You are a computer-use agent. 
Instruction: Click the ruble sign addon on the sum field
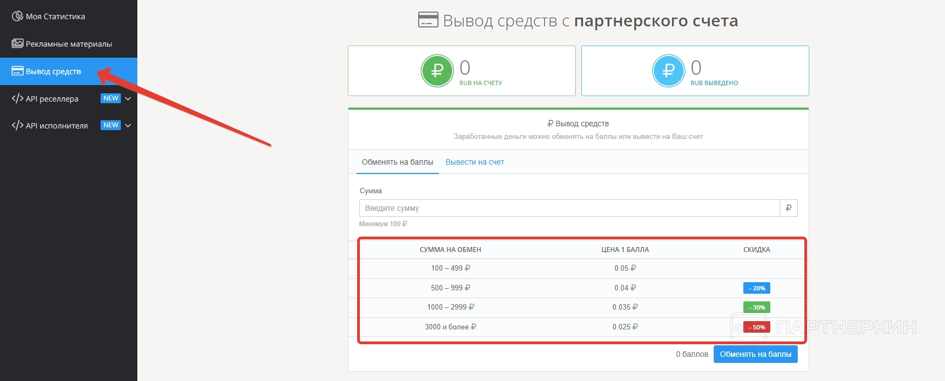pos(788,208)
